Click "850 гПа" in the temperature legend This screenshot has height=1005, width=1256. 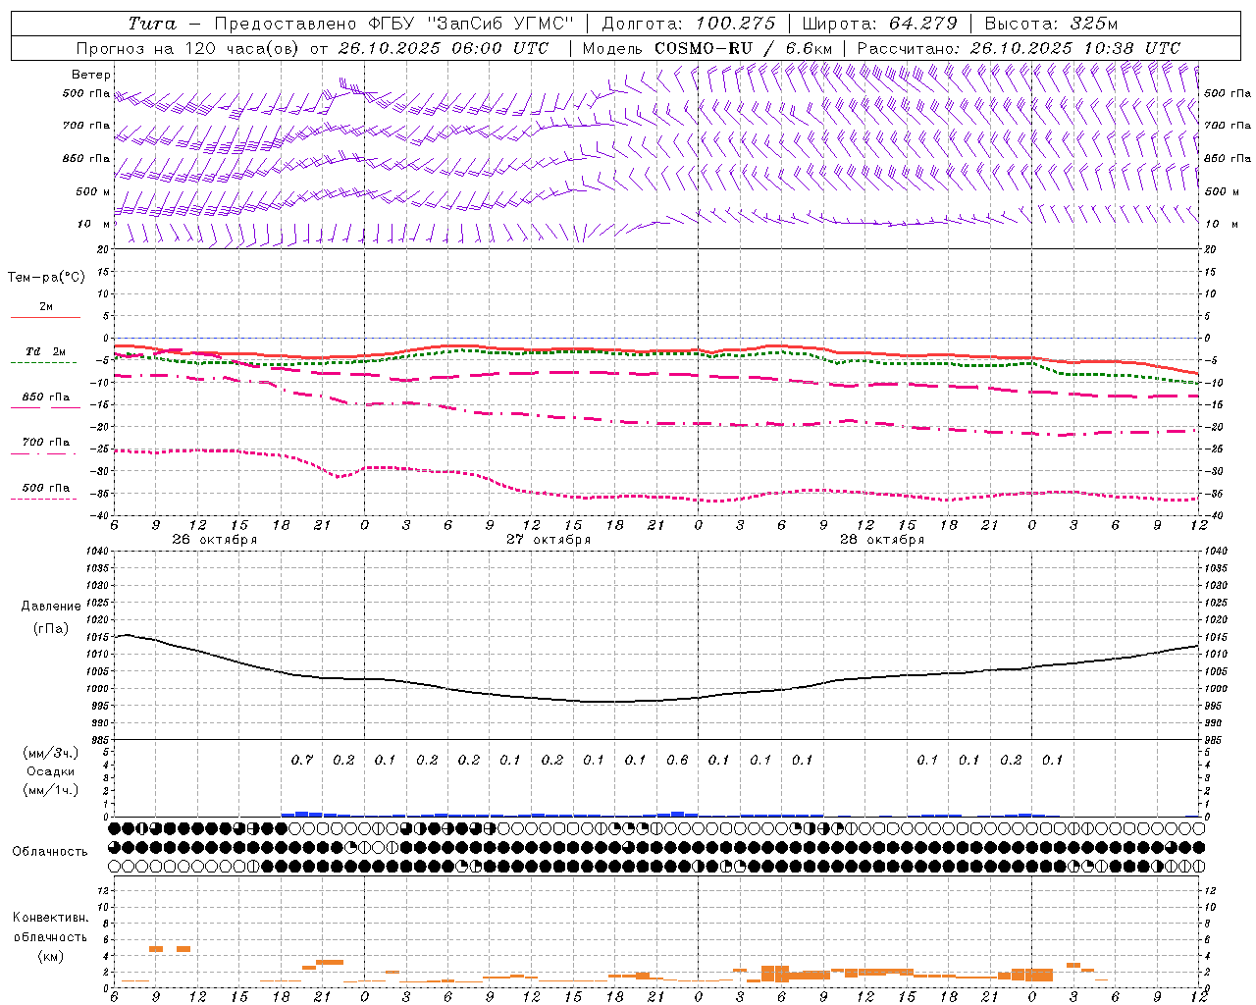(45, 397)
